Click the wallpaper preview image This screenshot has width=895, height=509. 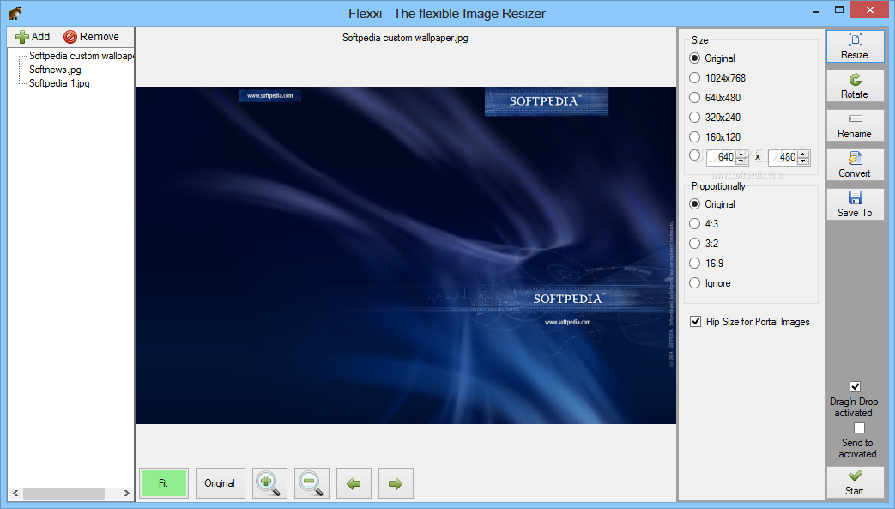[406, 255]
